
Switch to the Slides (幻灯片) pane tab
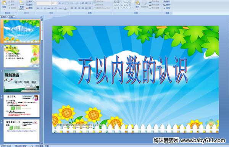[x=4, y=17]
